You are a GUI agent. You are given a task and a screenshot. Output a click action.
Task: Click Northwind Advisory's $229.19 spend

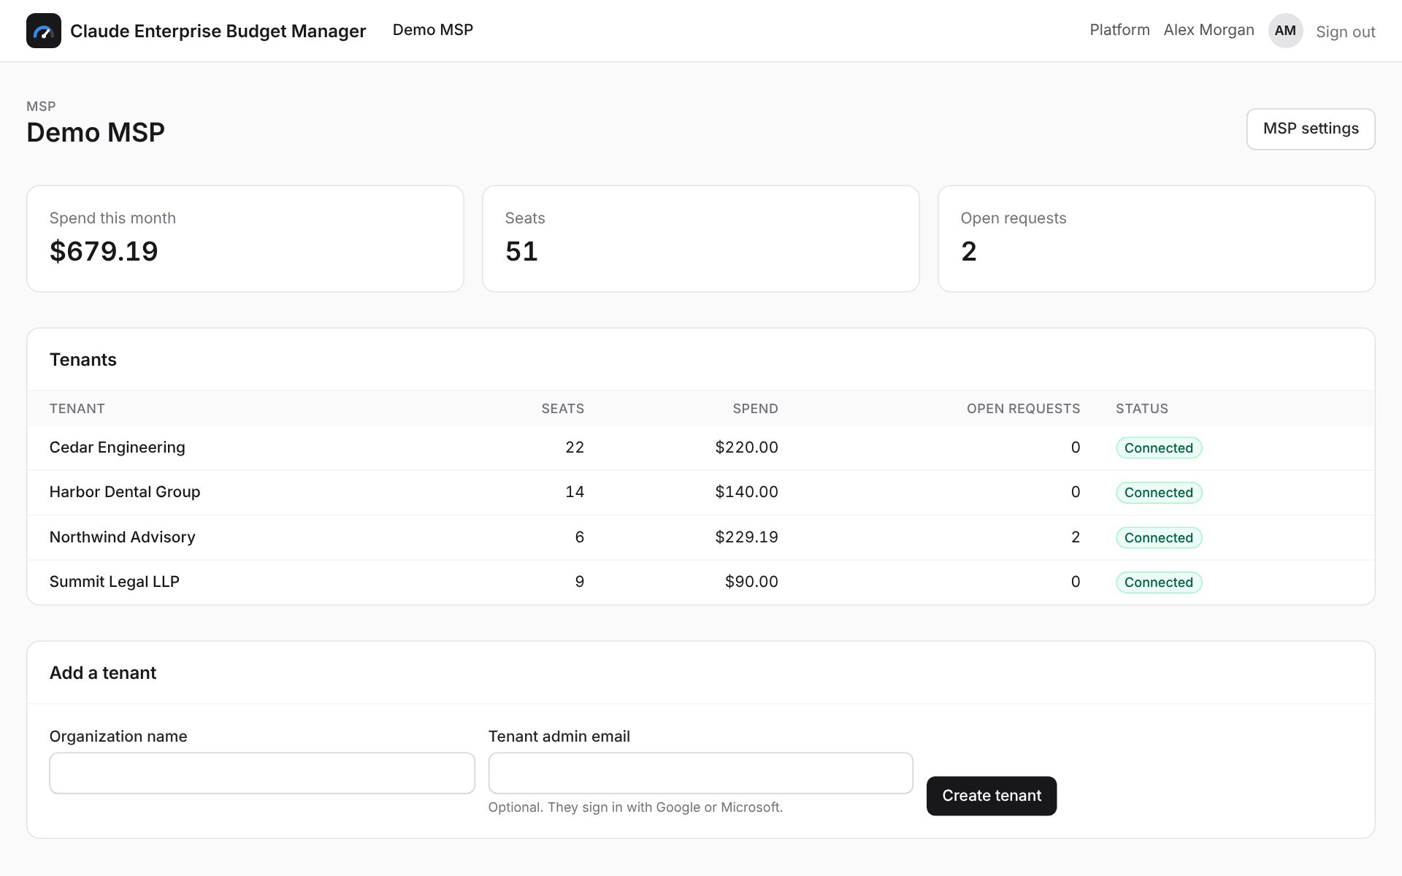coord(746,537)
